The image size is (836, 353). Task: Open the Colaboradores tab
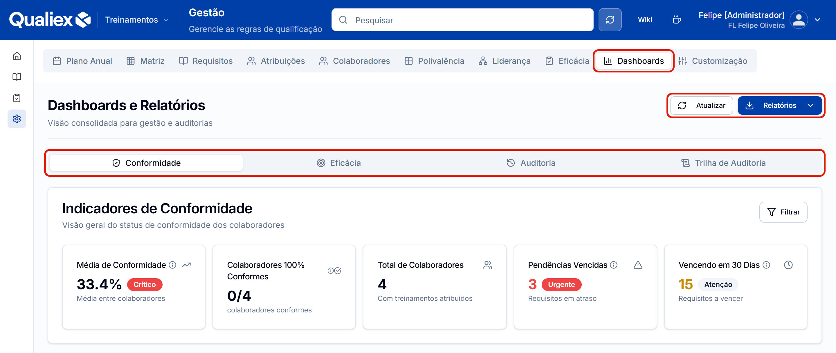point(354,61)
